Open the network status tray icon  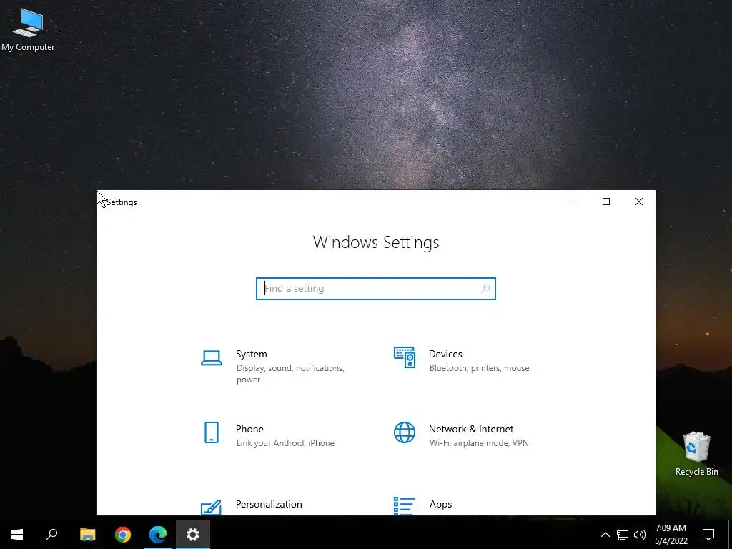(623, 535)
